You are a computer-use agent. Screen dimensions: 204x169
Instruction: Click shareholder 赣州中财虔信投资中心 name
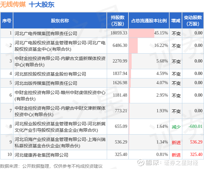click(60, 96)
